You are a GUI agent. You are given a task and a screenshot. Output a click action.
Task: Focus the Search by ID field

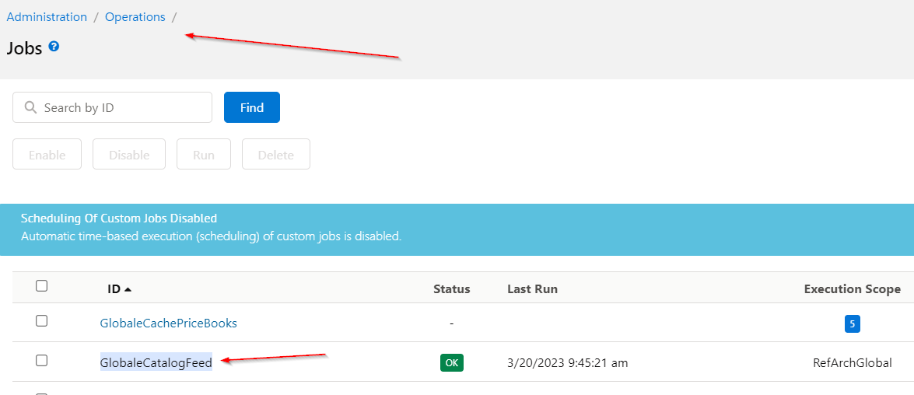click(121, 107)
